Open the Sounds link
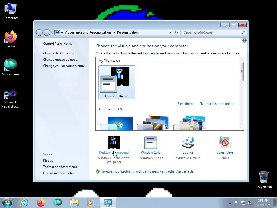Image resolution: width=277 pixels, height=208 pixels. [188, 152]
